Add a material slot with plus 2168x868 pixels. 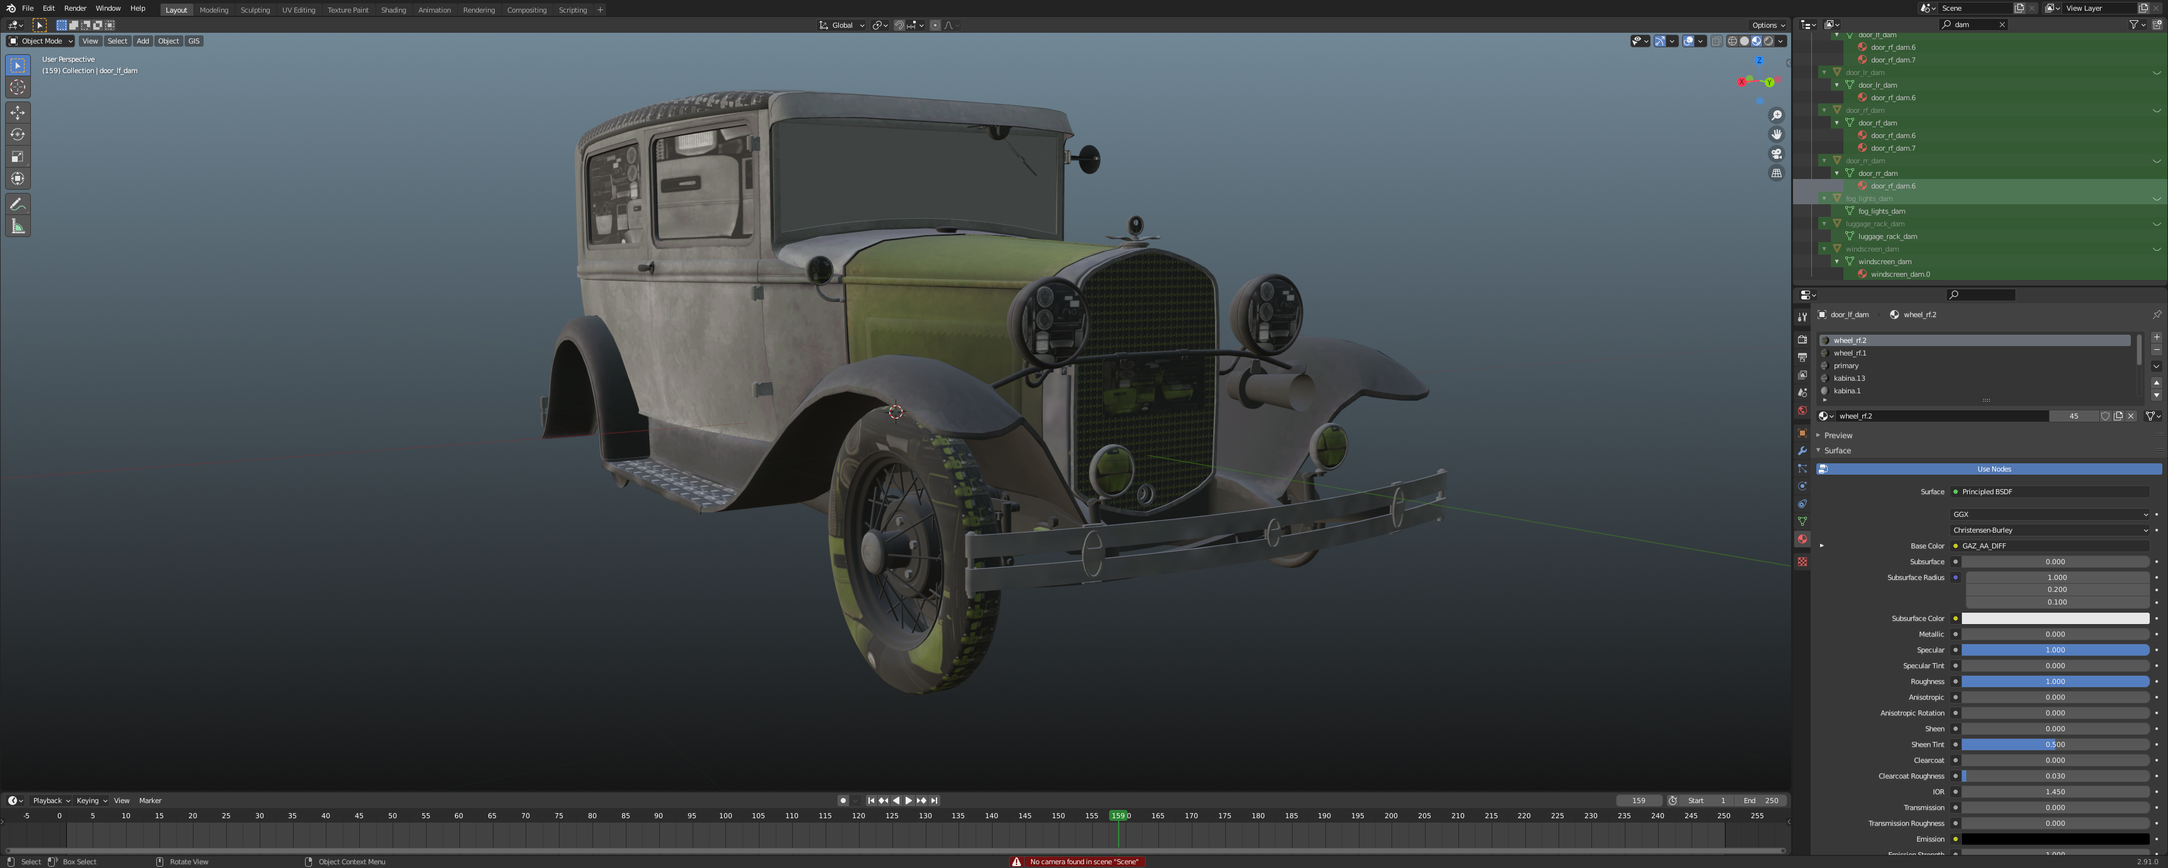[x=2156, y=337]
